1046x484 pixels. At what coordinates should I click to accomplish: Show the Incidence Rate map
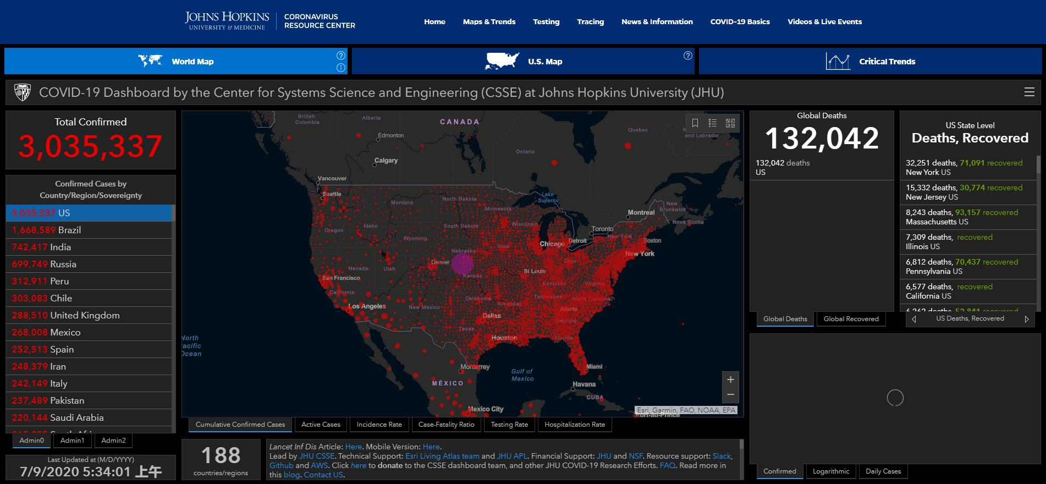tap(379, 425)
